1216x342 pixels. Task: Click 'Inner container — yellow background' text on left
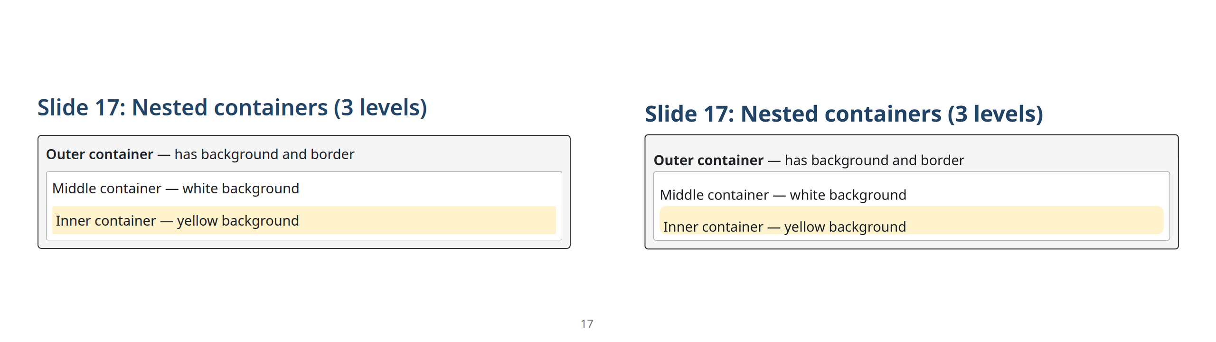coord(177,221)
